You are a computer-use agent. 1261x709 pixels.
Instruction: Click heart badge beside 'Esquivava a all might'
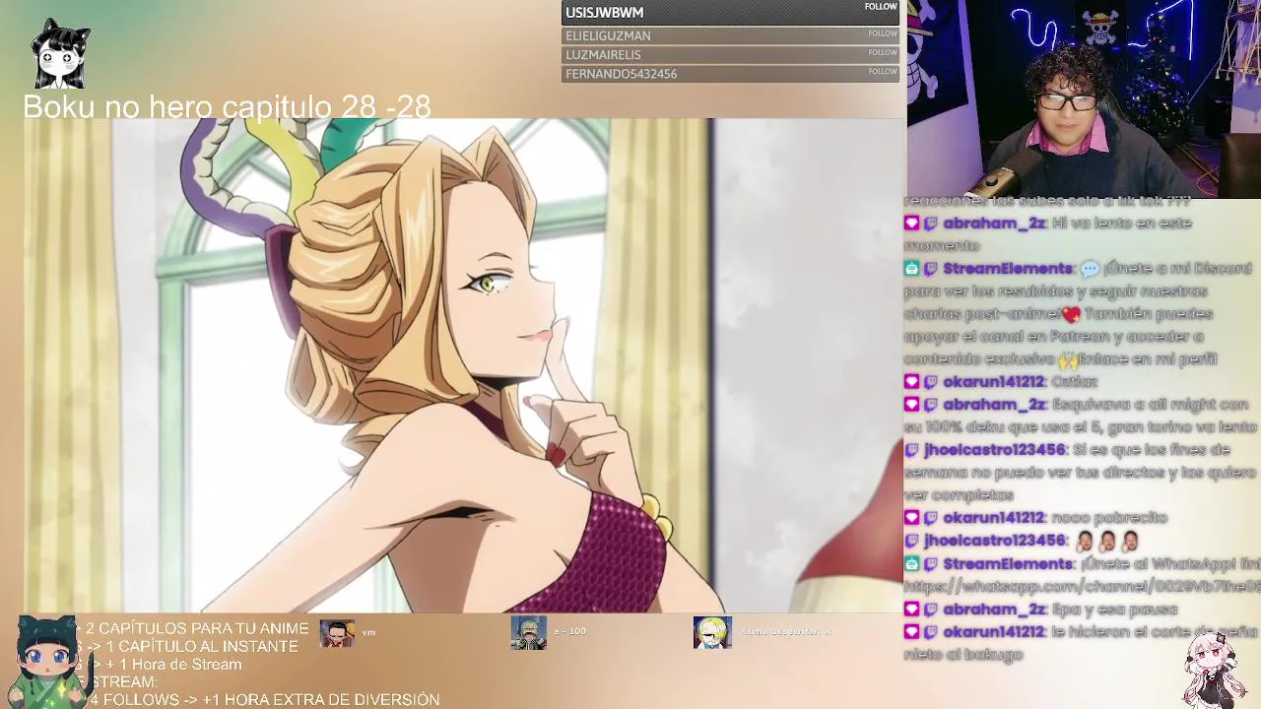[x=911, y=405]
